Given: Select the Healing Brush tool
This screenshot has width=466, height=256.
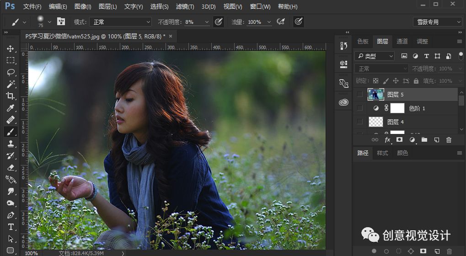Looking at the screenshot, I should click(x=11, y=120).
